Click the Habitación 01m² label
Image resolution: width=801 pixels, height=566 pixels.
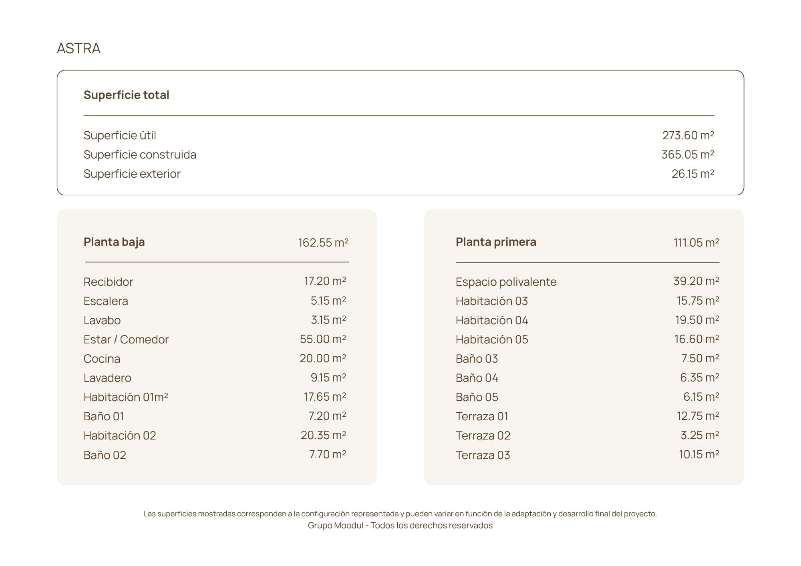click(126, 397)
